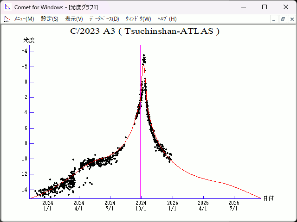Open the メニュー(M) menu

tap(24, 19)
